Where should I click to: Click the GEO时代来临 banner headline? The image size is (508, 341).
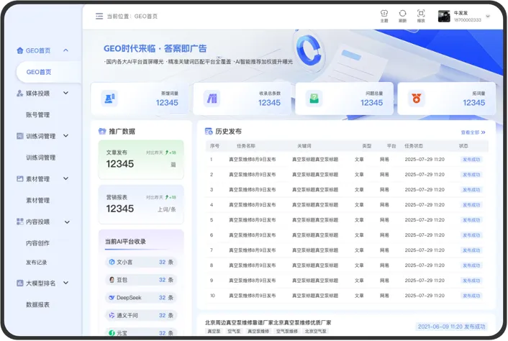[155, 49]
